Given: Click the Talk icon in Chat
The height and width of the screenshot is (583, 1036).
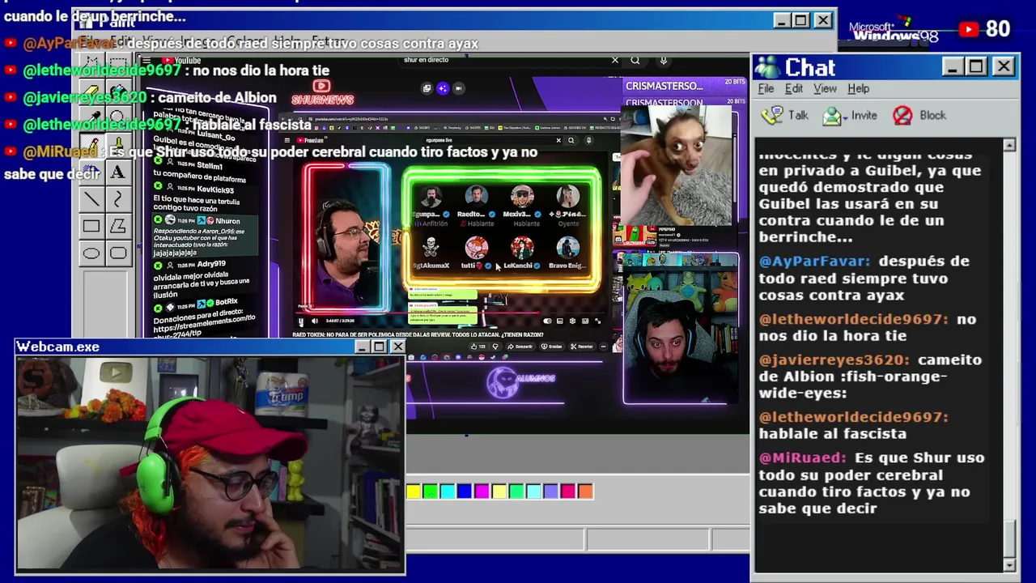Looking at the screenshot, I should coord(773,116).
